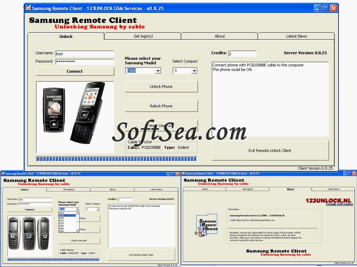The width and height of the screenshot is (357, 267).
Task: Open the Get login(s) tab in bottom-left window
Action: click(69, 189)
